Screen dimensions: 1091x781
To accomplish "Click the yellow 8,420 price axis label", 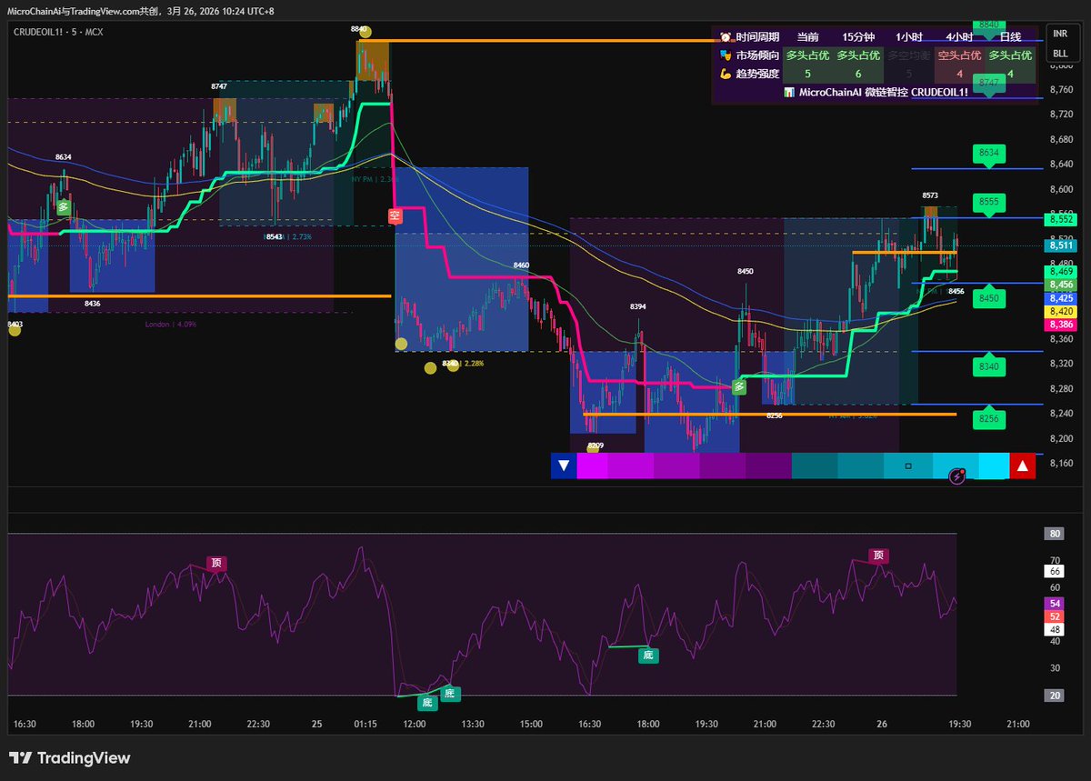I will click(x=1061, y=311).
